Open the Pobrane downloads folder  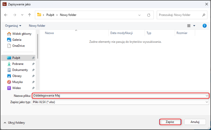point(18,64)
